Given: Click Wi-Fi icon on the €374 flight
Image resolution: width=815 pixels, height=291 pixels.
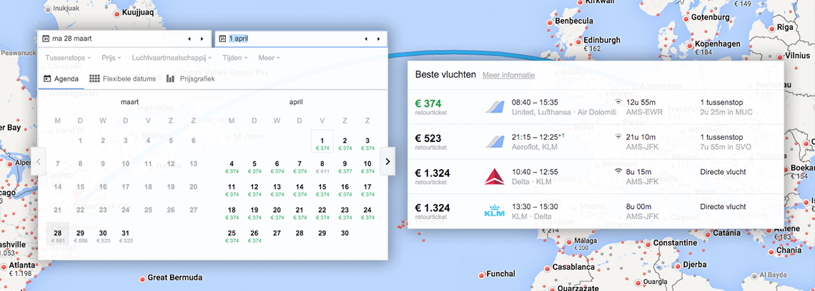Looking at the screenshot, I should click(618, 102).
